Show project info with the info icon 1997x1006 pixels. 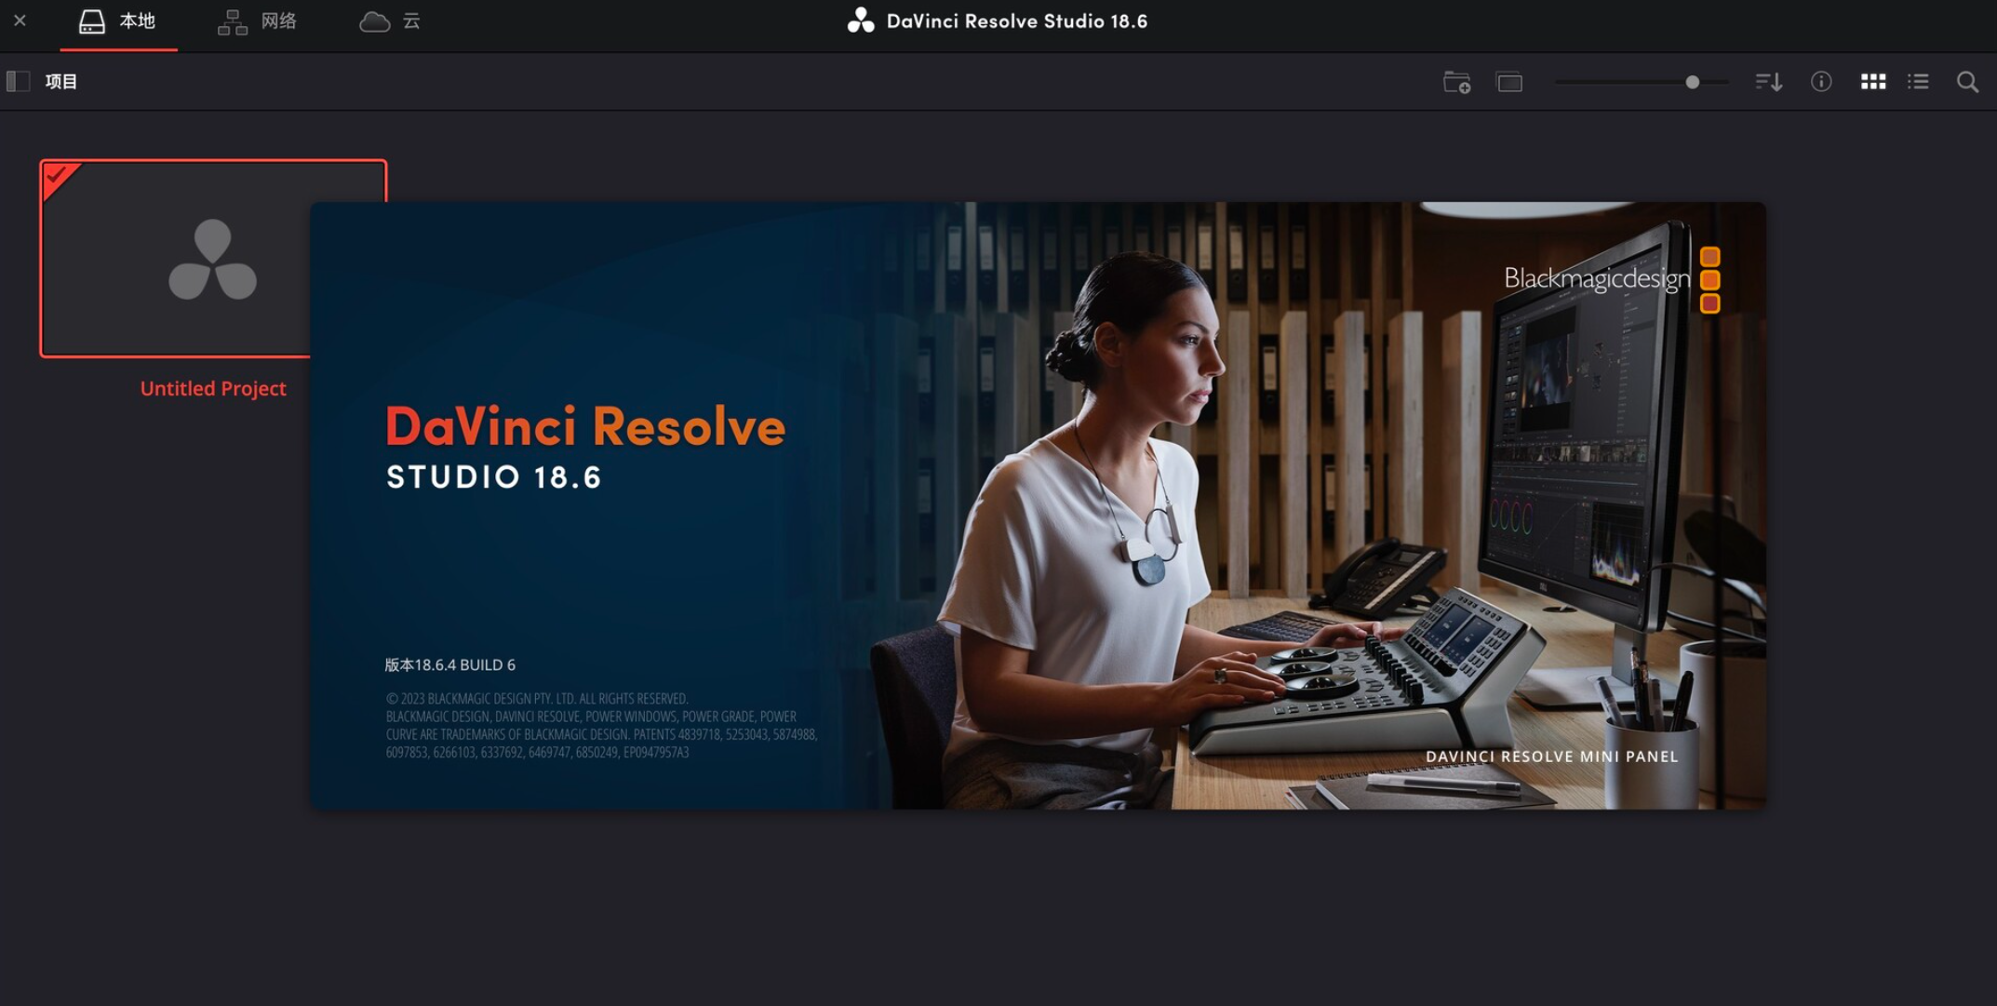(1821, 82)
